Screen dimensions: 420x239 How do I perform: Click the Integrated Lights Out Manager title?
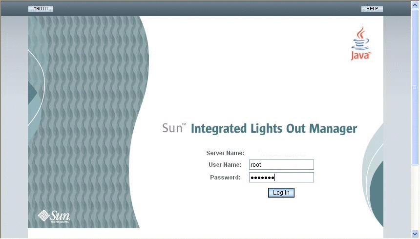[x=274, y=129]
